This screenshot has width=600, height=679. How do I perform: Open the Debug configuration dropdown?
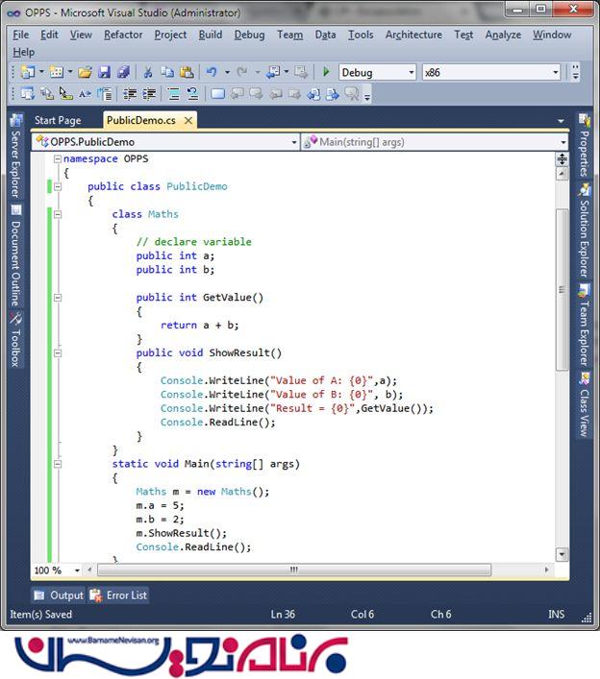click(x=411, y=72)
